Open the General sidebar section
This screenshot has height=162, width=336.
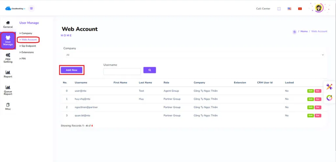tap(8, 25)
